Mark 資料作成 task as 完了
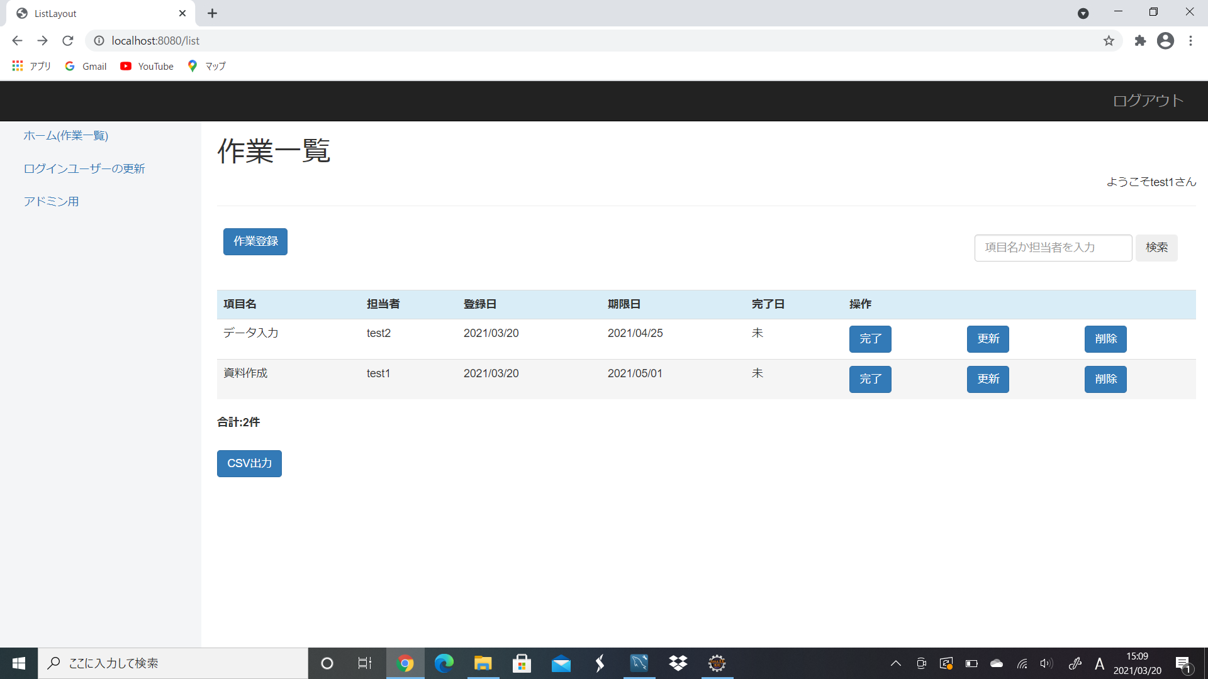1208x679 pixels. (870, 379)
